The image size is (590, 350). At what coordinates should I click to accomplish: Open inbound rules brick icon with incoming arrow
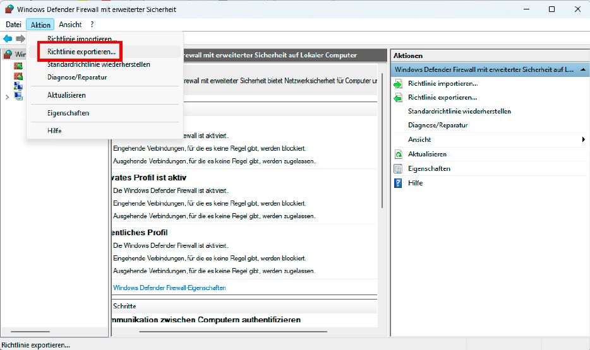pyautogui.click(x=18, y=66)
